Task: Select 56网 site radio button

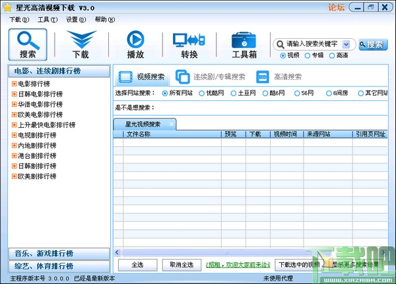Action: coord(297,94)
